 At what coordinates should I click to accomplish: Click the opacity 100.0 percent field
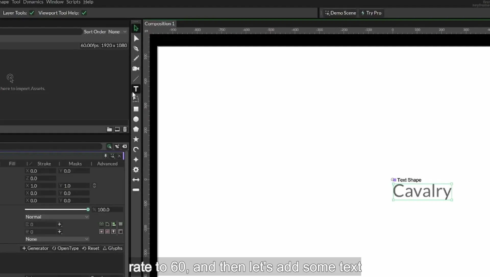pyautogui.click(x=108, y=210)
